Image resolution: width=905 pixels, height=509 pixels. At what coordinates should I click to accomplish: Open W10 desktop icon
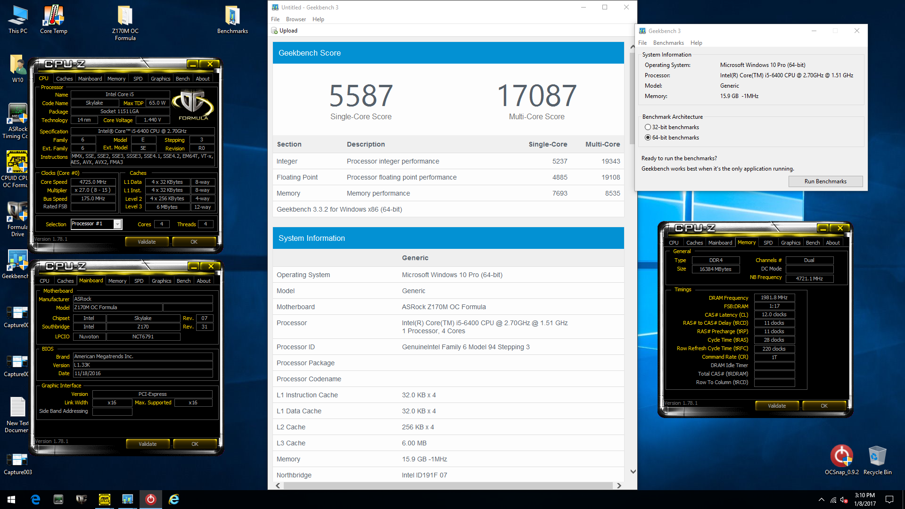[x=18, y=69]
